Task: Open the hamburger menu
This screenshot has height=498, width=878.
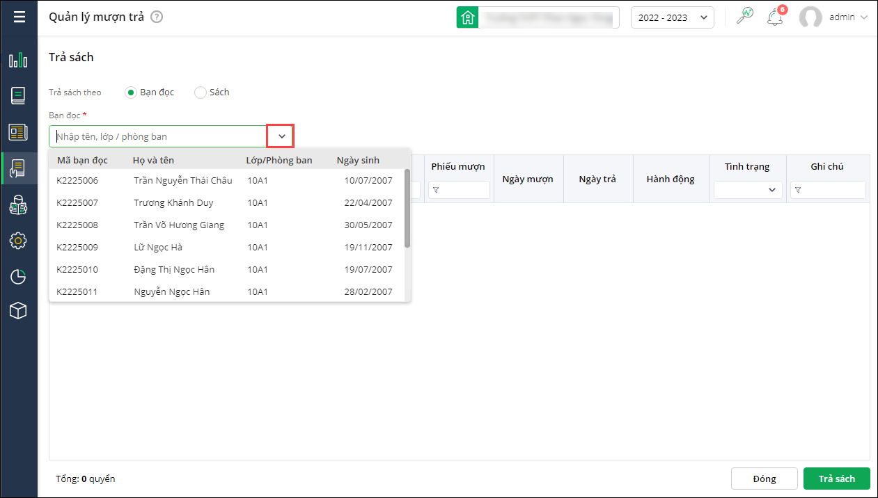Action: tap(19, 17)
